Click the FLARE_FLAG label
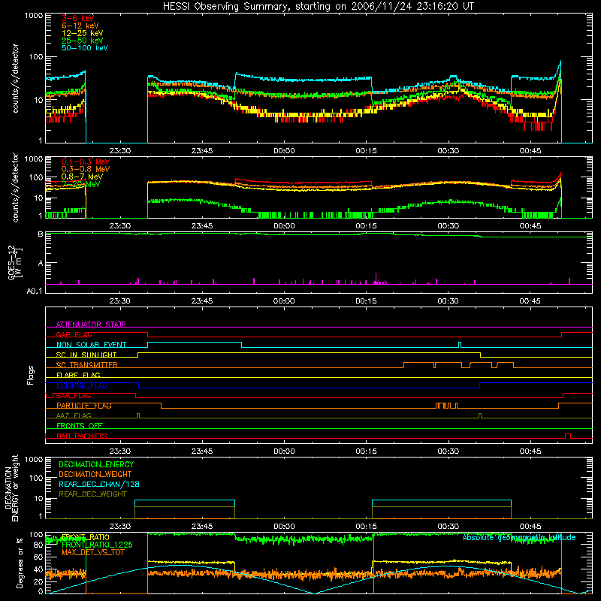 78,375
